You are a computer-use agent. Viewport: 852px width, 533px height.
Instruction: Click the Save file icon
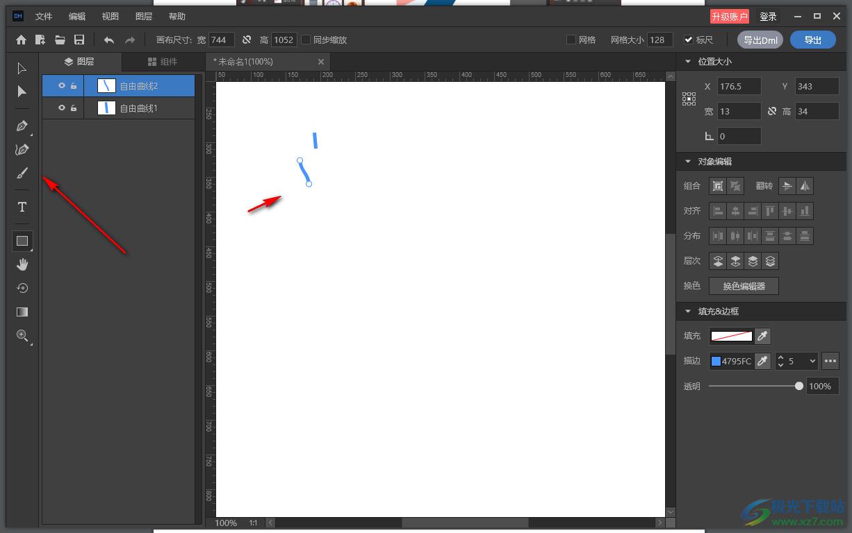(x=79, y=40)
